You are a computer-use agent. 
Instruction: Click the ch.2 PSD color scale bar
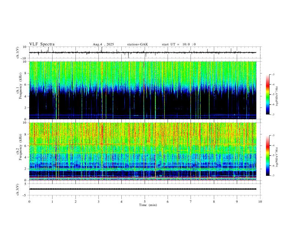(267, 155)
